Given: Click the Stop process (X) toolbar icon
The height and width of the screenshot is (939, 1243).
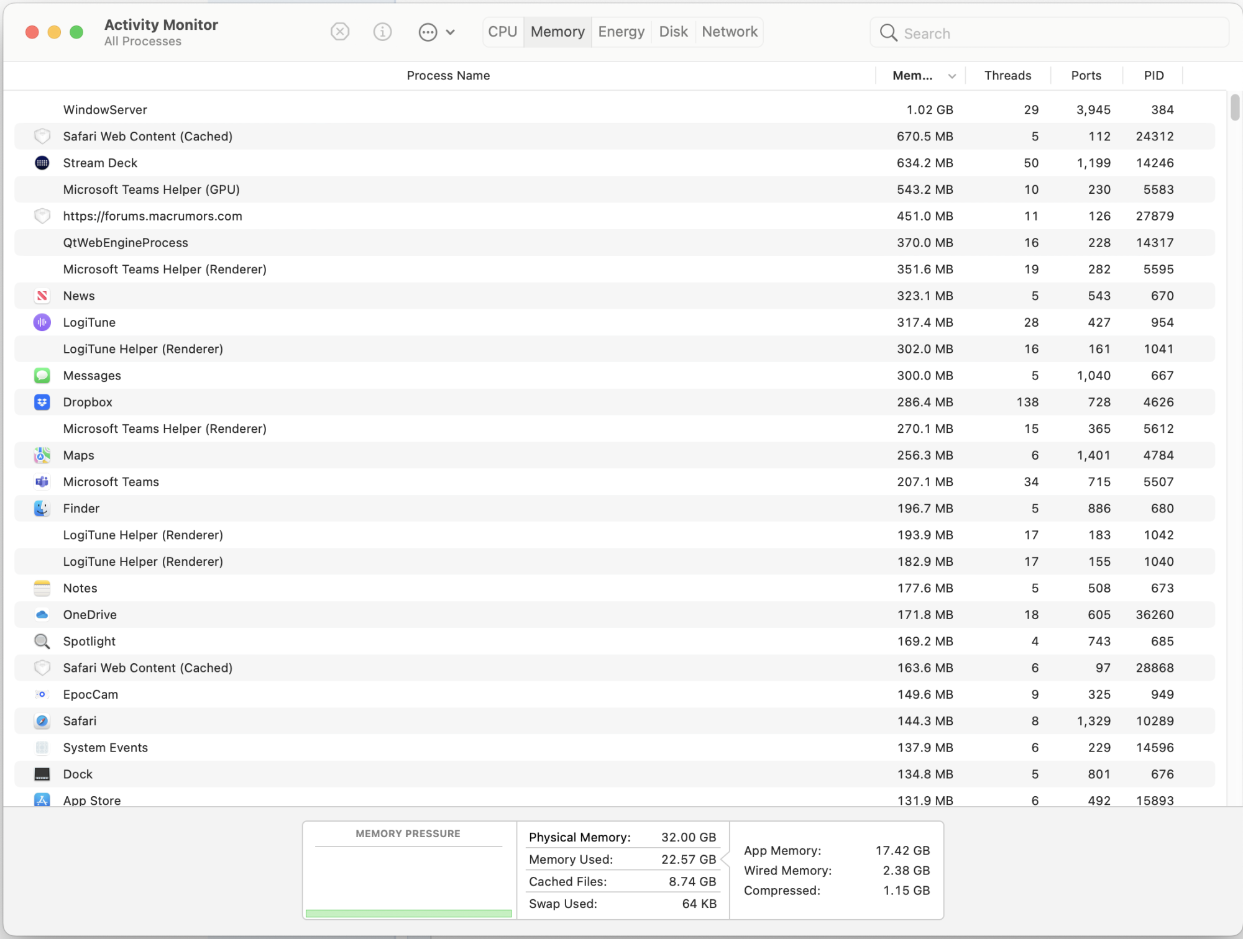Looking at the screenshot, I should pos(340,32).
